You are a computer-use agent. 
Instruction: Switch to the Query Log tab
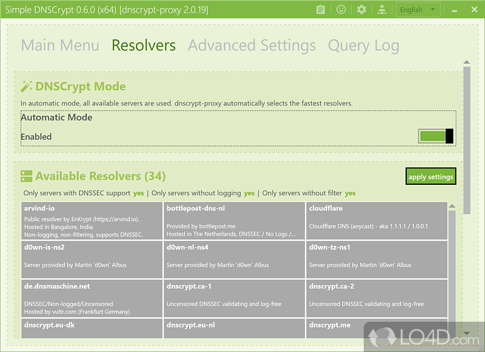click(363, 45)
